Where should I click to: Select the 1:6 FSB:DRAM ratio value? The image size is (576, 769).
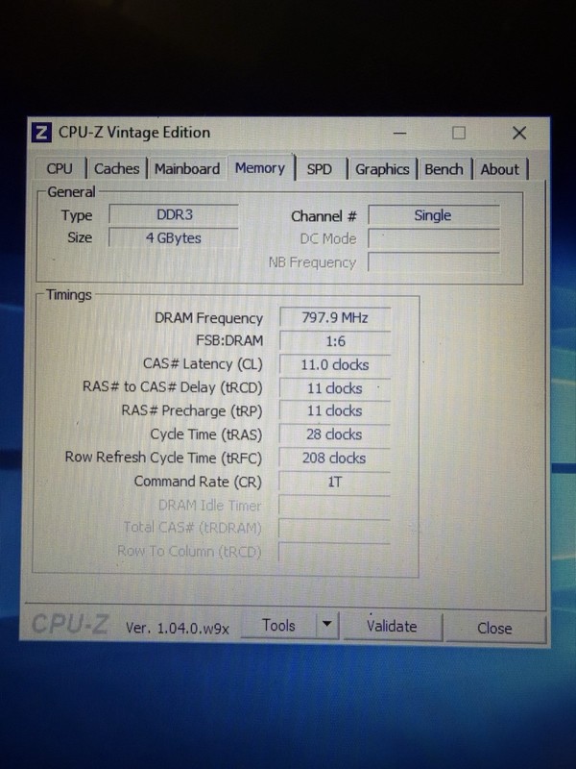point(335,341)
